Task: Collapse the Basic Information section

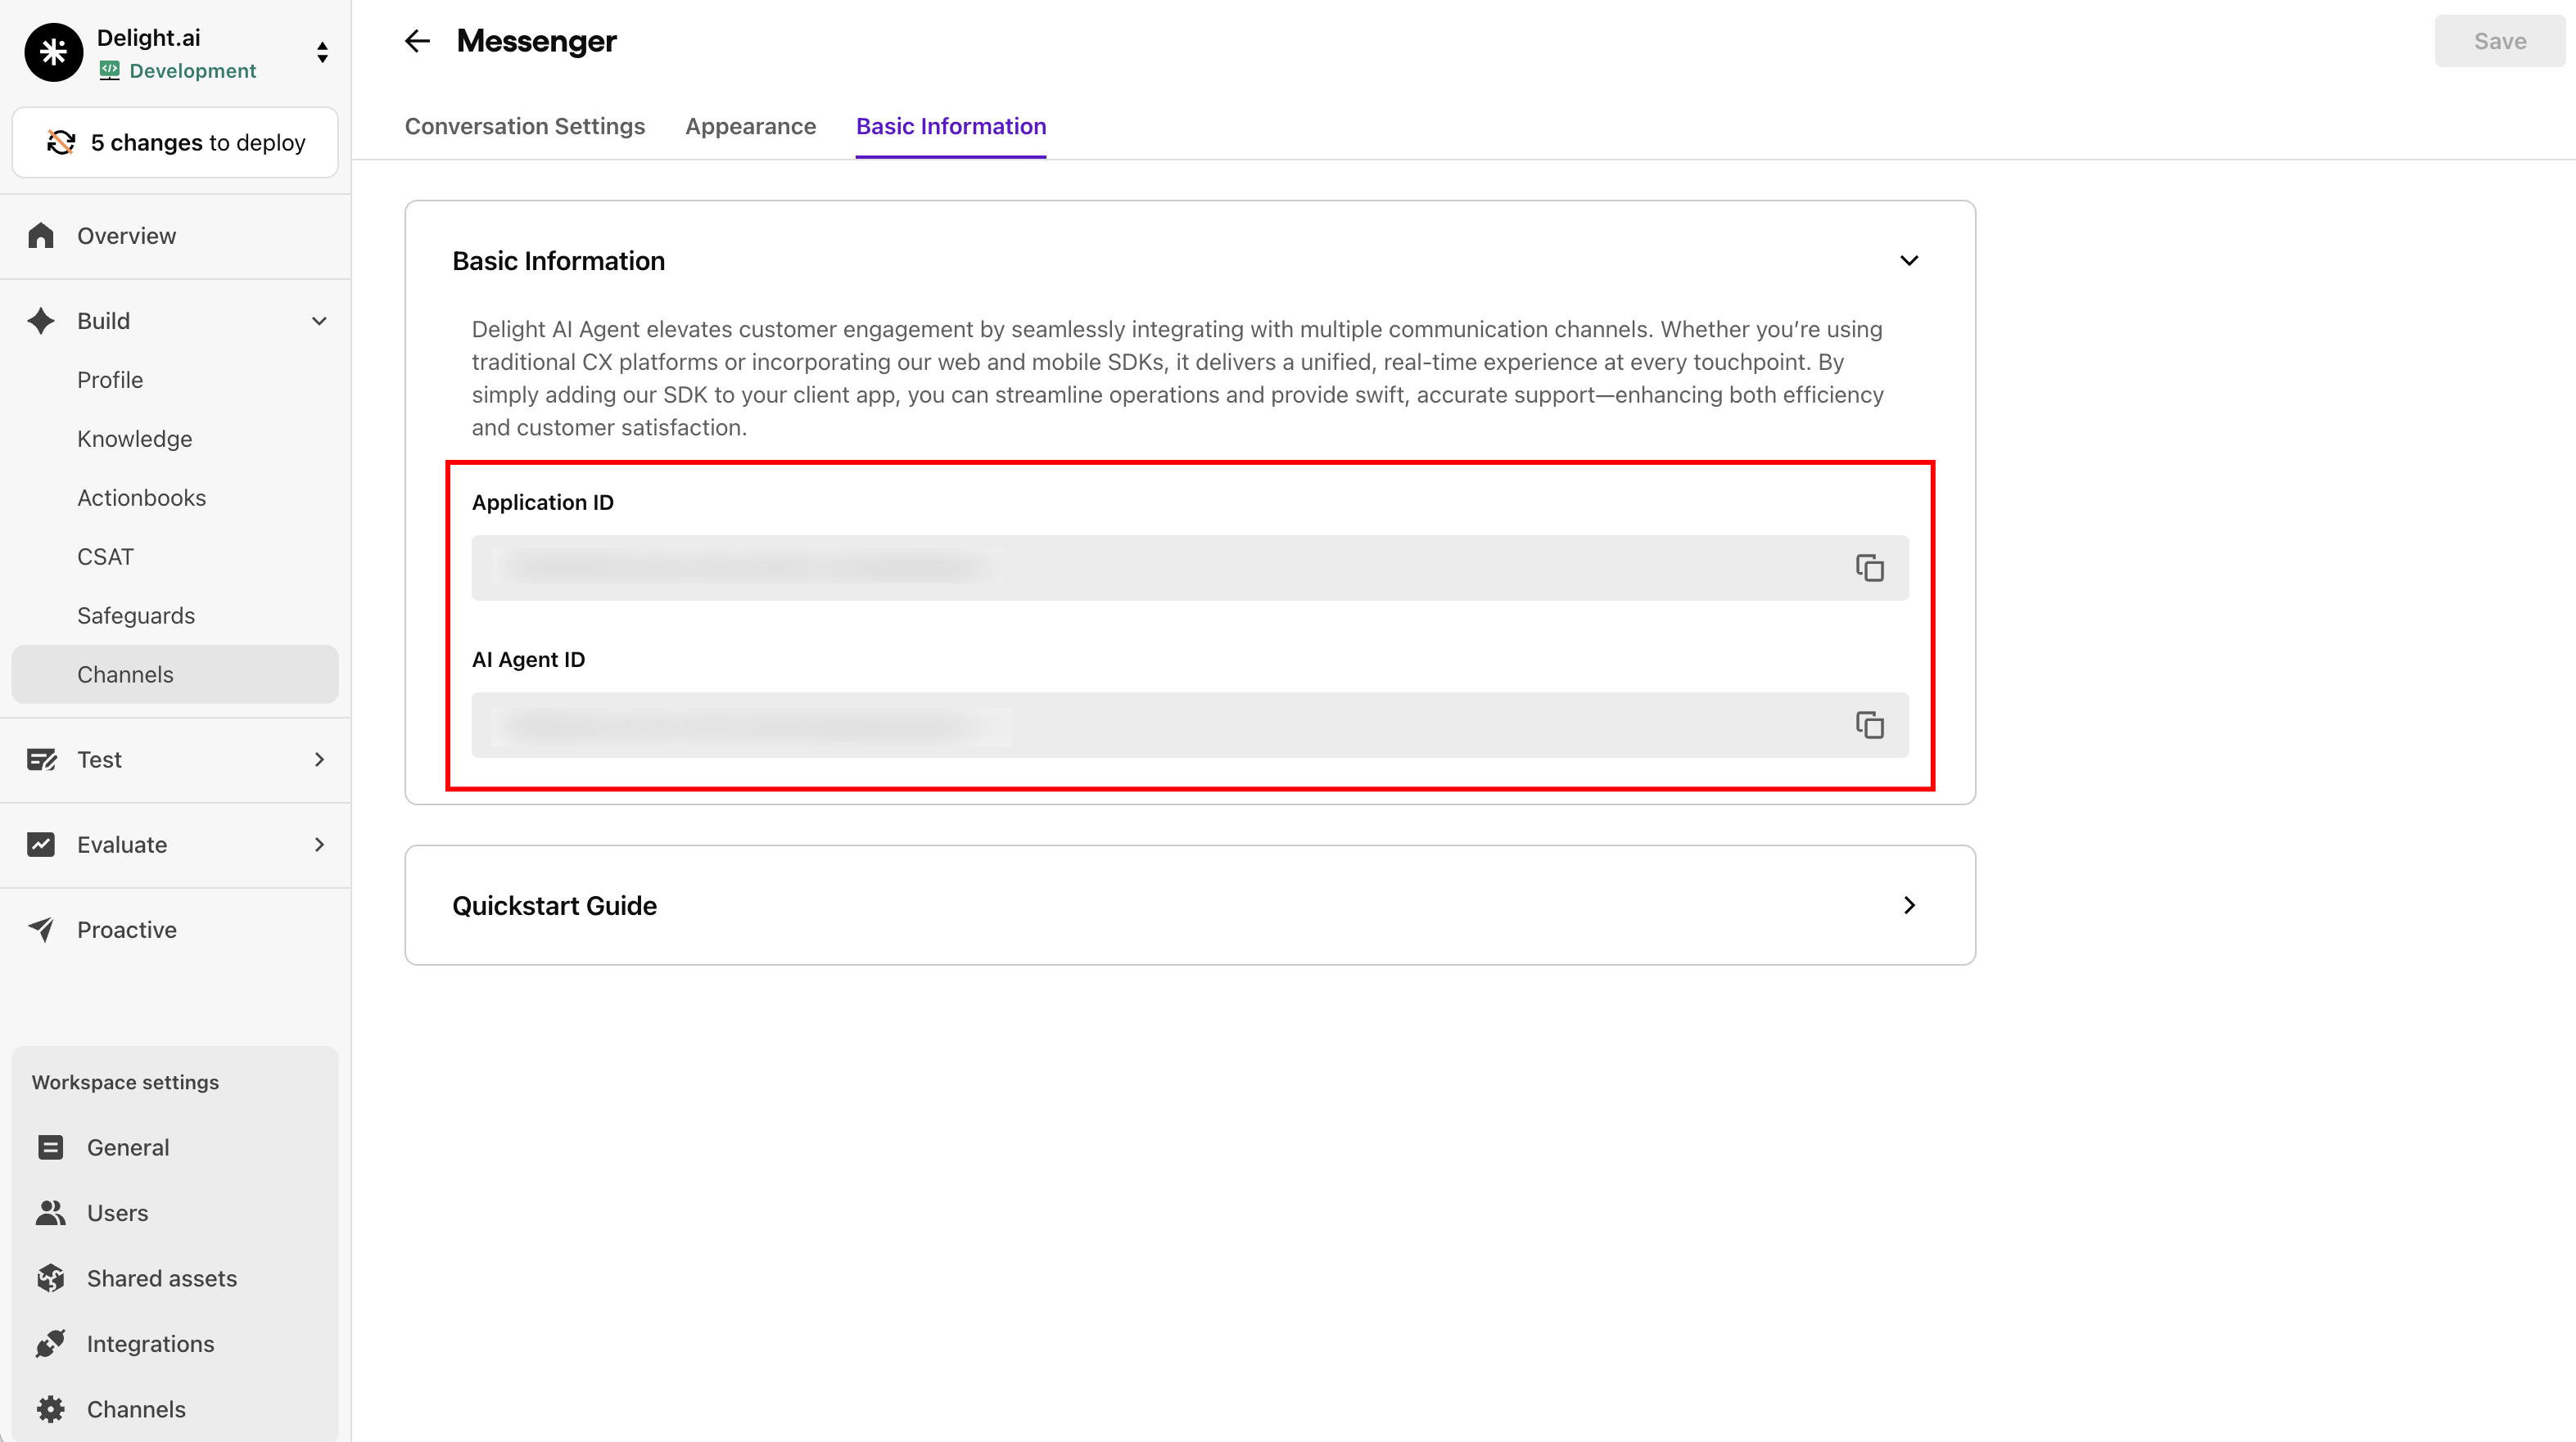Action: coord(1908,261)
